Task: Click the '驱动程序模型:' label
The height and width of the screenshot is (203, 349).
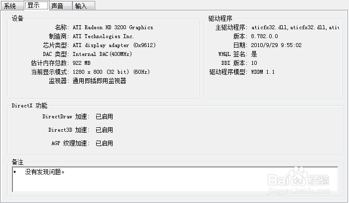Action: (x=229, y=72)
